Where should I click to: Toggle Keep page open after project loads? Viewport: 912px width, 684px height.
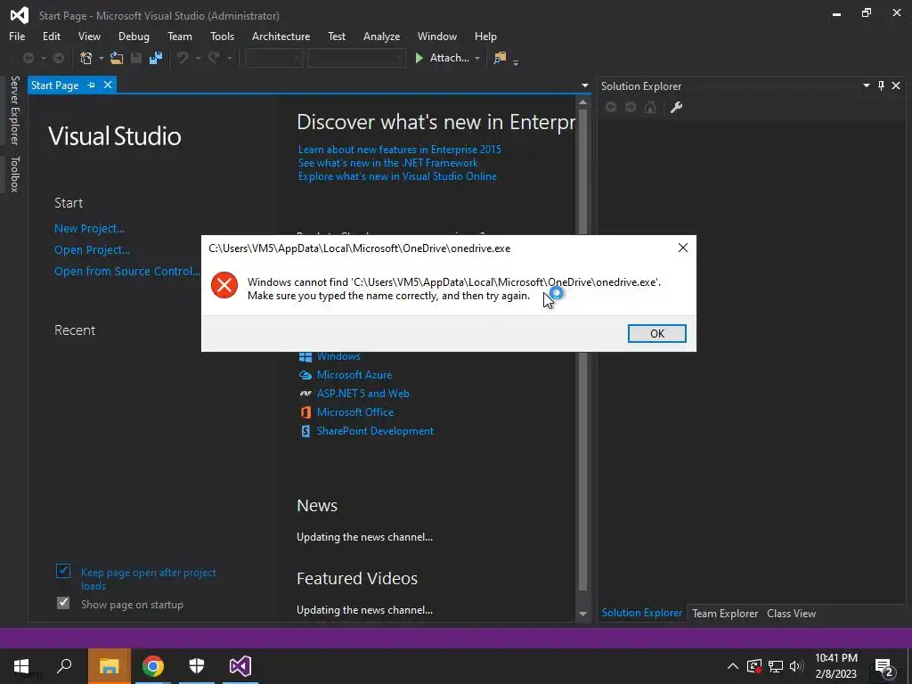[63, 571]
